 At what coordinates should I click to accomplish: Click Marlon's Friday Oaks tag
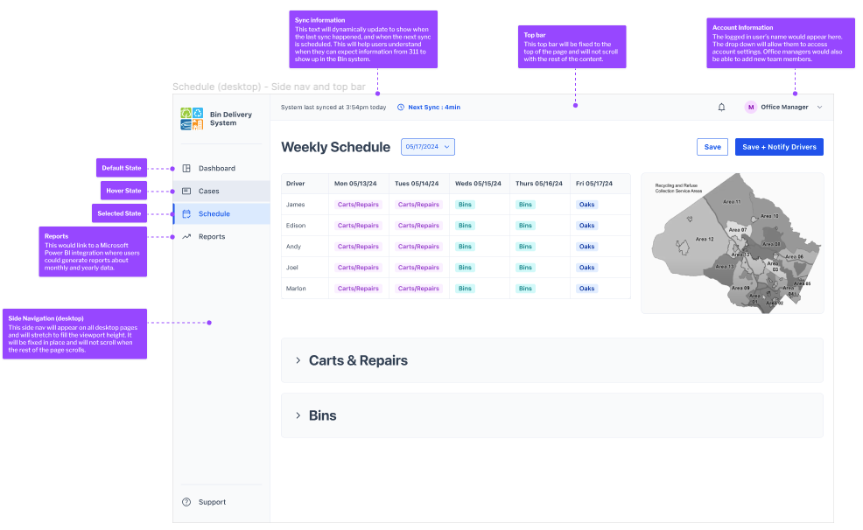pyautogui.click(x=586, y=289)
